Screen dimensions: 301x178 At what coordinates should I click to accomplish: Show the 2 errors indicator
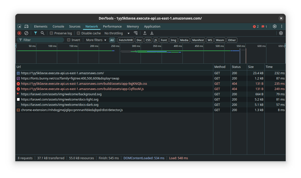[256, 26]
